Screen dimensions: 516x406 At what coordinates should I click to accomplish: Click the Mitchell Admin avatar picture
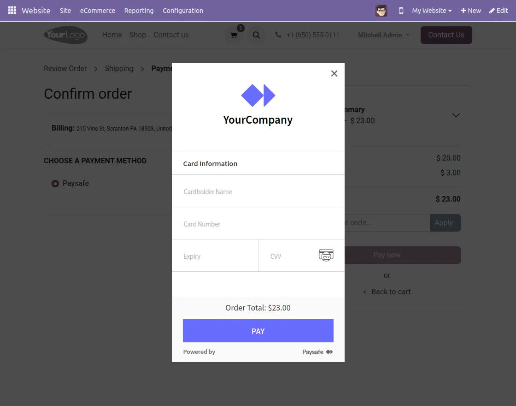381,11
